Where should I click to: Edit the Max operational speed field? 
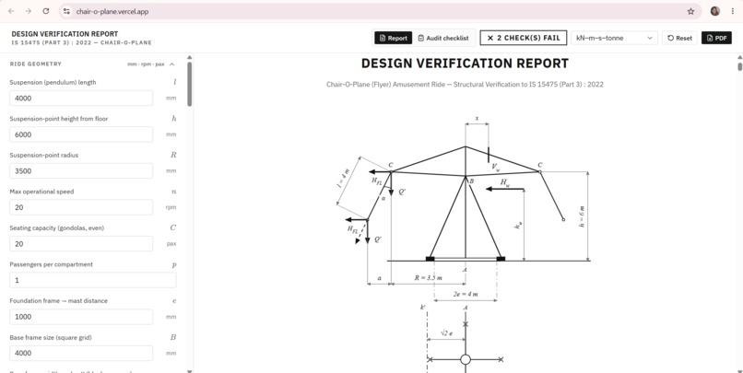pos(81,207)
